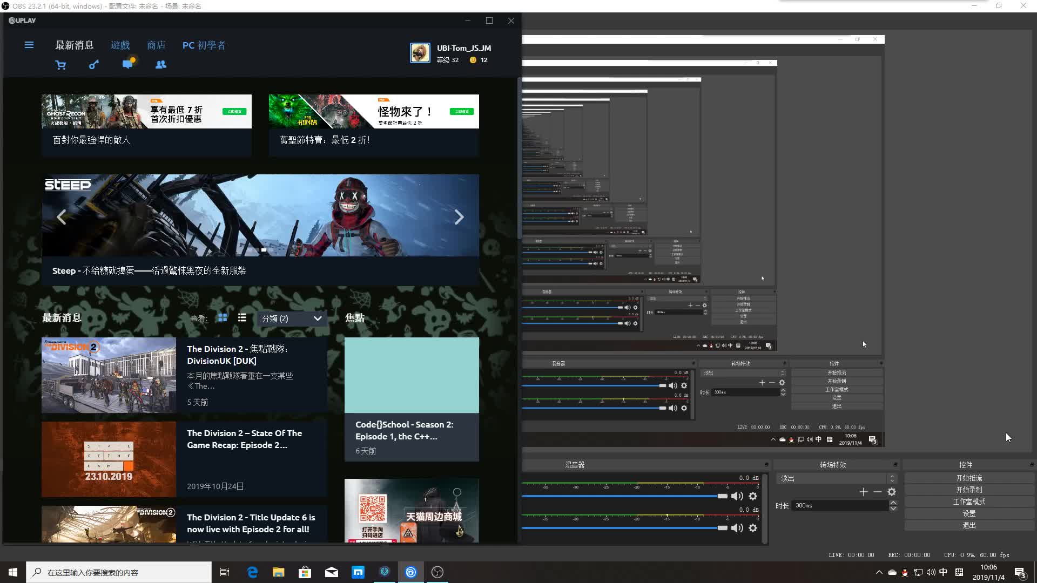
Task: Remove scene transition with minus
Action: [x=877, y=492]
